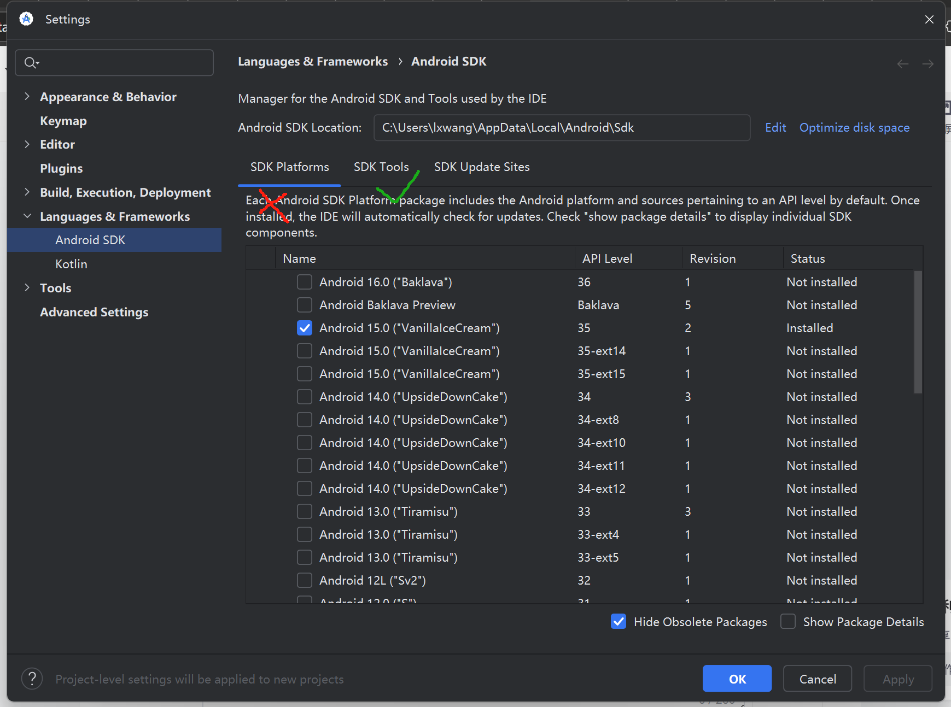
Task: Expand Build, Execution, Deployment chevron
Action: click(x=27, y=192)
